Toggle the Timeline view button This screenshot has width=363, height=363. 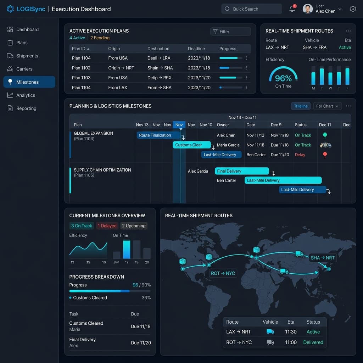301,106
